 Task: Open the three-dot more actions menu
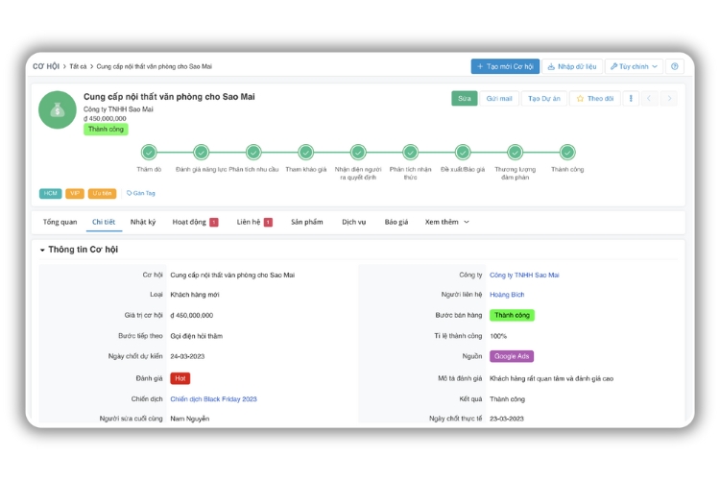click(x=631, y=98)
